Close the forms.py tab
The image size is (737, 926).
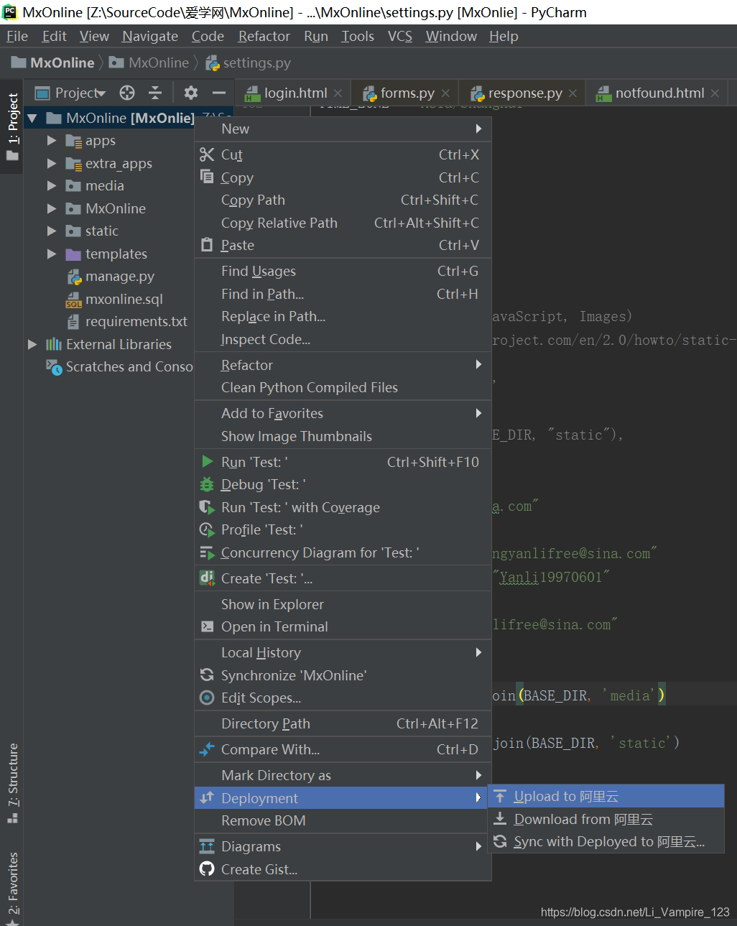click(x=445, y=93)
